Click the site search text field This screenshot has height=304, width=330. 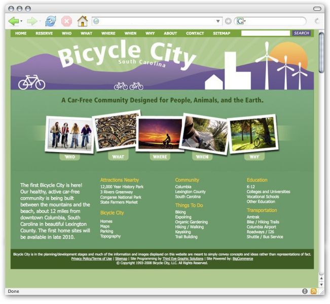(x=266, y=33)
